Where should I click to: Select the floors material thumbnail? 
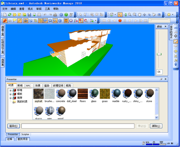[83, 94]
